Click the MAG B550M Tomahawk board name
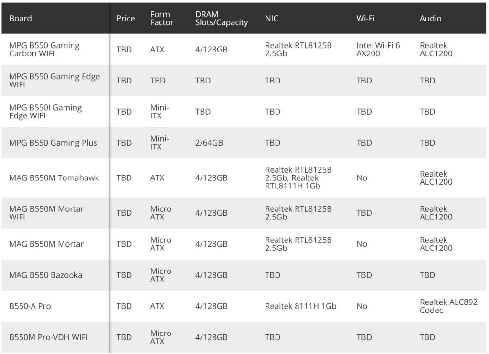 click(54, 178)
